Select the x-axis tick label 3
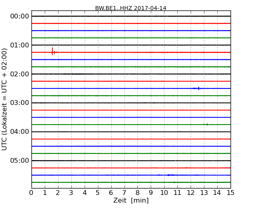 coord(71,193)
